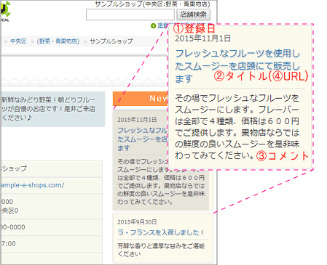Click the 2015年9月30日 news date

[137, 222]
